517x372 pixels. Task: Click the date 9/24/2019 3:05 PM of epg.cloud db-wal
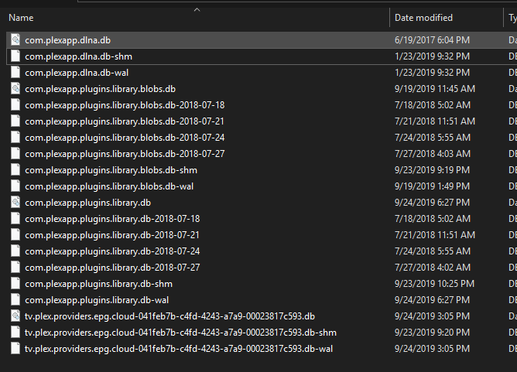click(433, 349)
